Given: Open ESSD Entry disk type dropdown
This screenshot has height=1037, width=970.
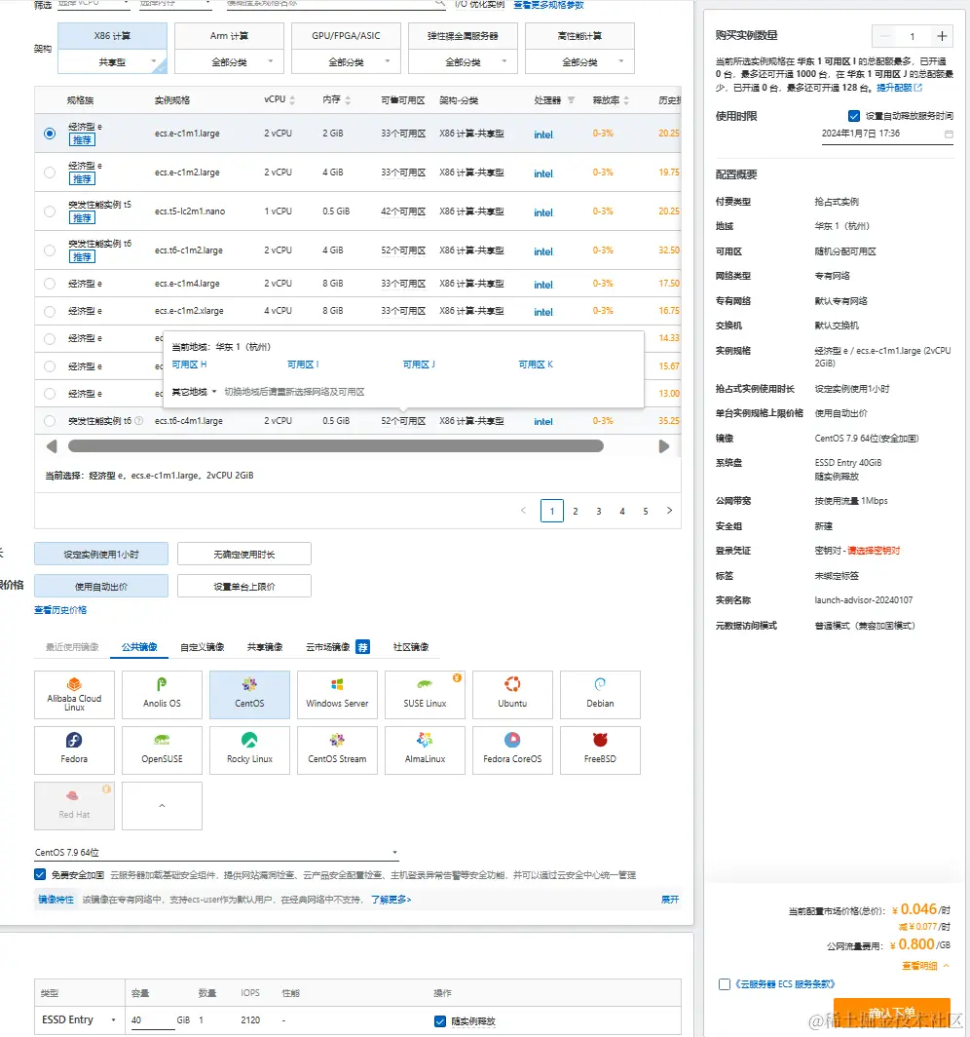Looking at the screenshot, I should 79,1019.
